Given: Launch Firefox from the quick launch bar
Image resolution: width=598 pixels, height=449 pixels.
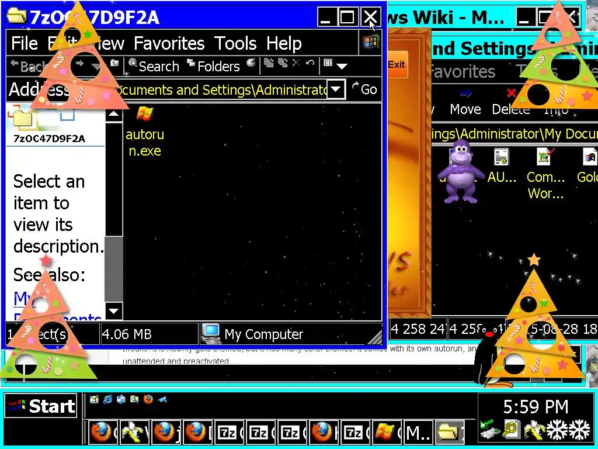Looking at the screenshot, I should pos(148,399).
